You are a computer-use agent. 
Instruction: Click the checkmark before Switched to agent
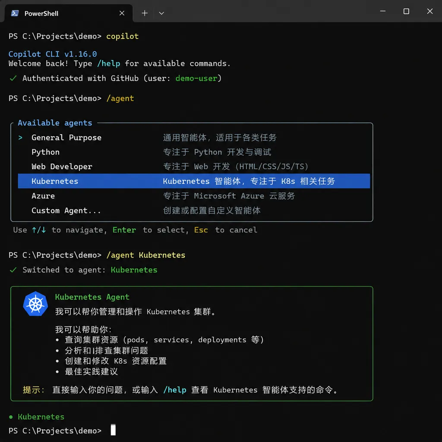coord(13,270)
